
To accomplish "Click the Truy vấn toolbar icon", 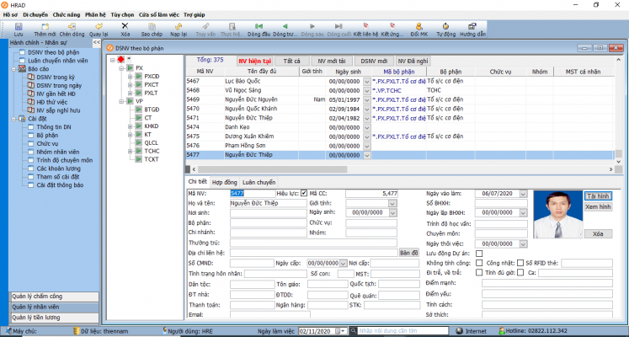I will pos(205,26).
